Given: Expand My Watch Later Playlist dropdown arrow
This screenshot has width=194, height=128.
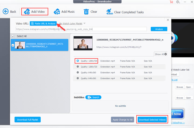Looking at the screenshot, I should coord(85,23).
